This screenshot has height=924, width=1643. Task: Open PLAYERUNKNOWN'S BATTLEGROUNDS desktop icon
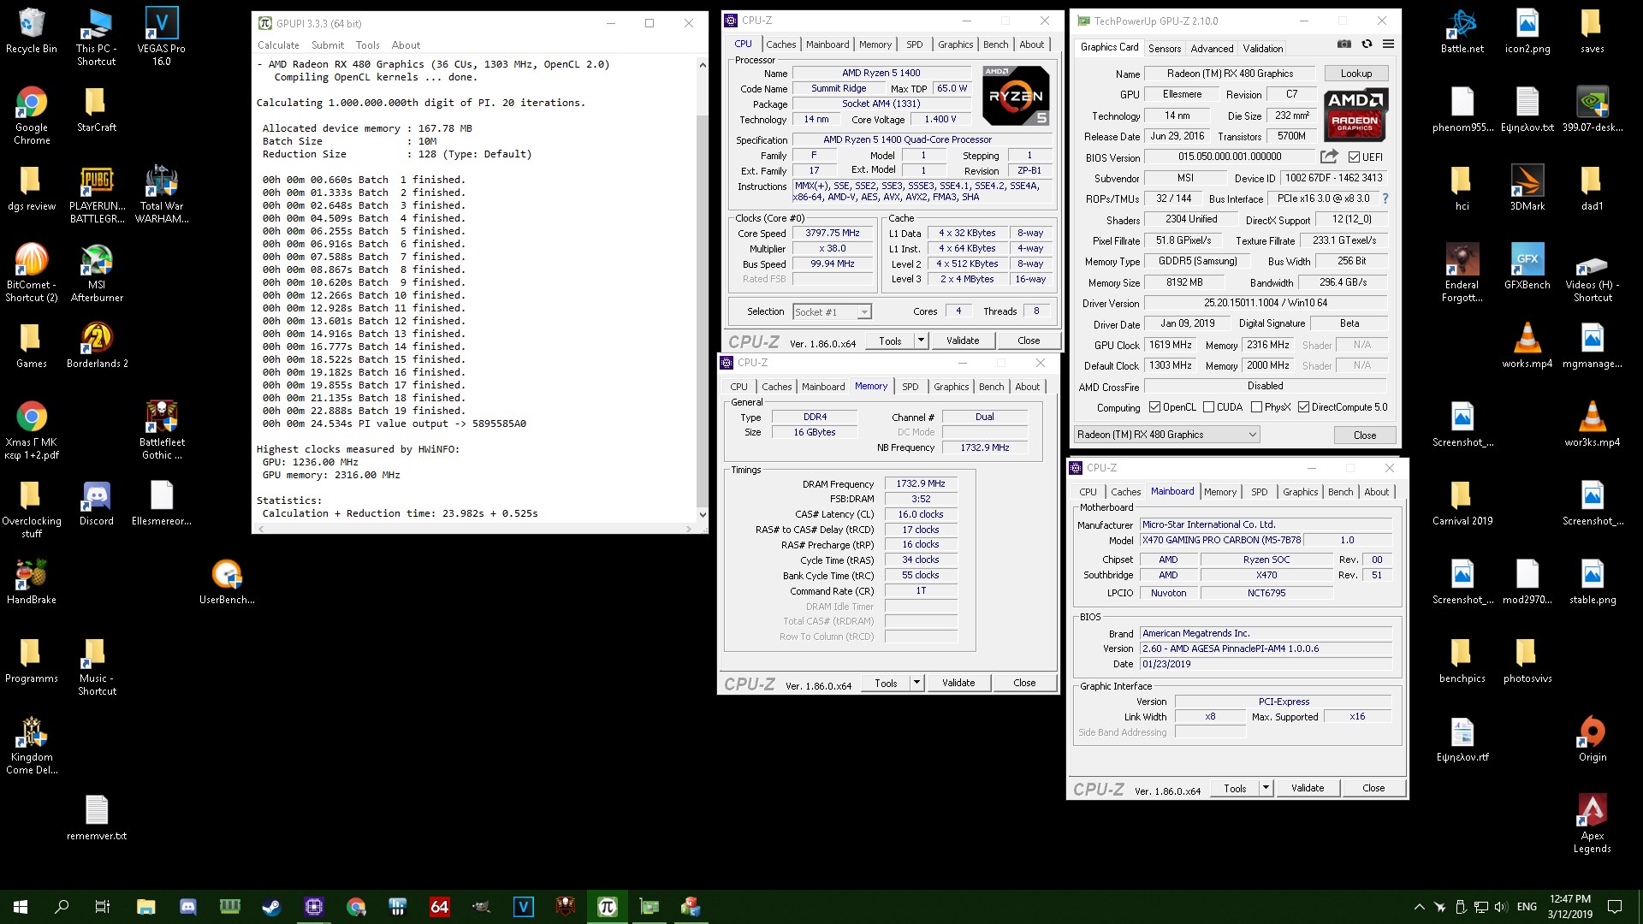click(x=97, y=194)
